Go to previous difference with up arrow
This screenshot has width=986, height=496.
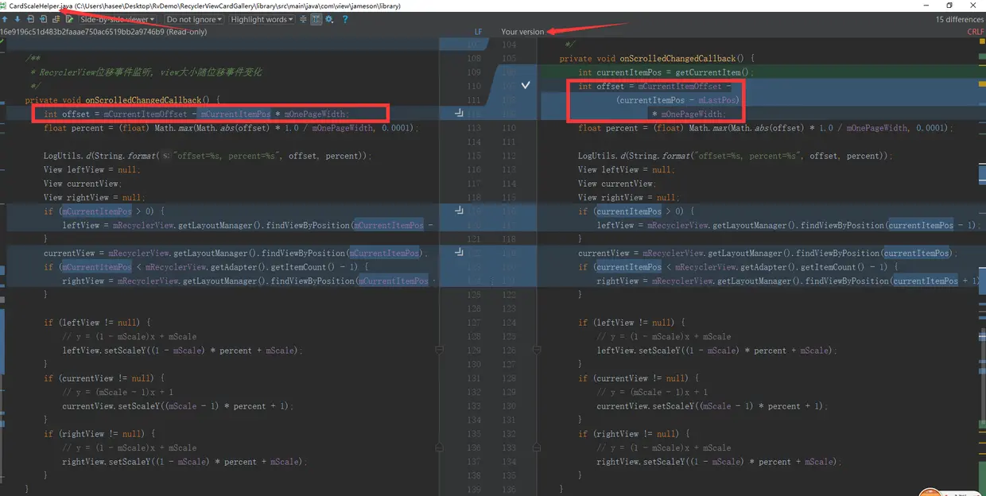click(x=6, y=19)
